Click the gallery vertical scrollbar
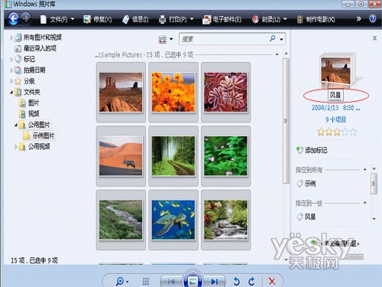The height and width of the screenshot is (287, 382). click(286, 121)
